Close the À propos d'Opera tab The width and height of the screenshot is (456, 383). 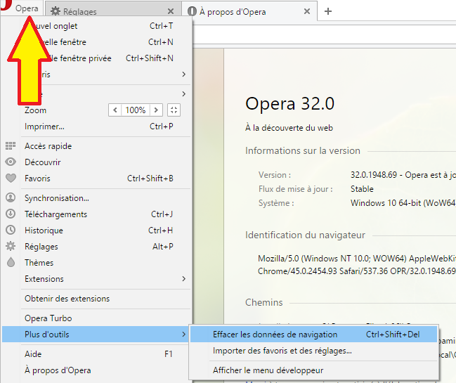(x=307, y=11)
